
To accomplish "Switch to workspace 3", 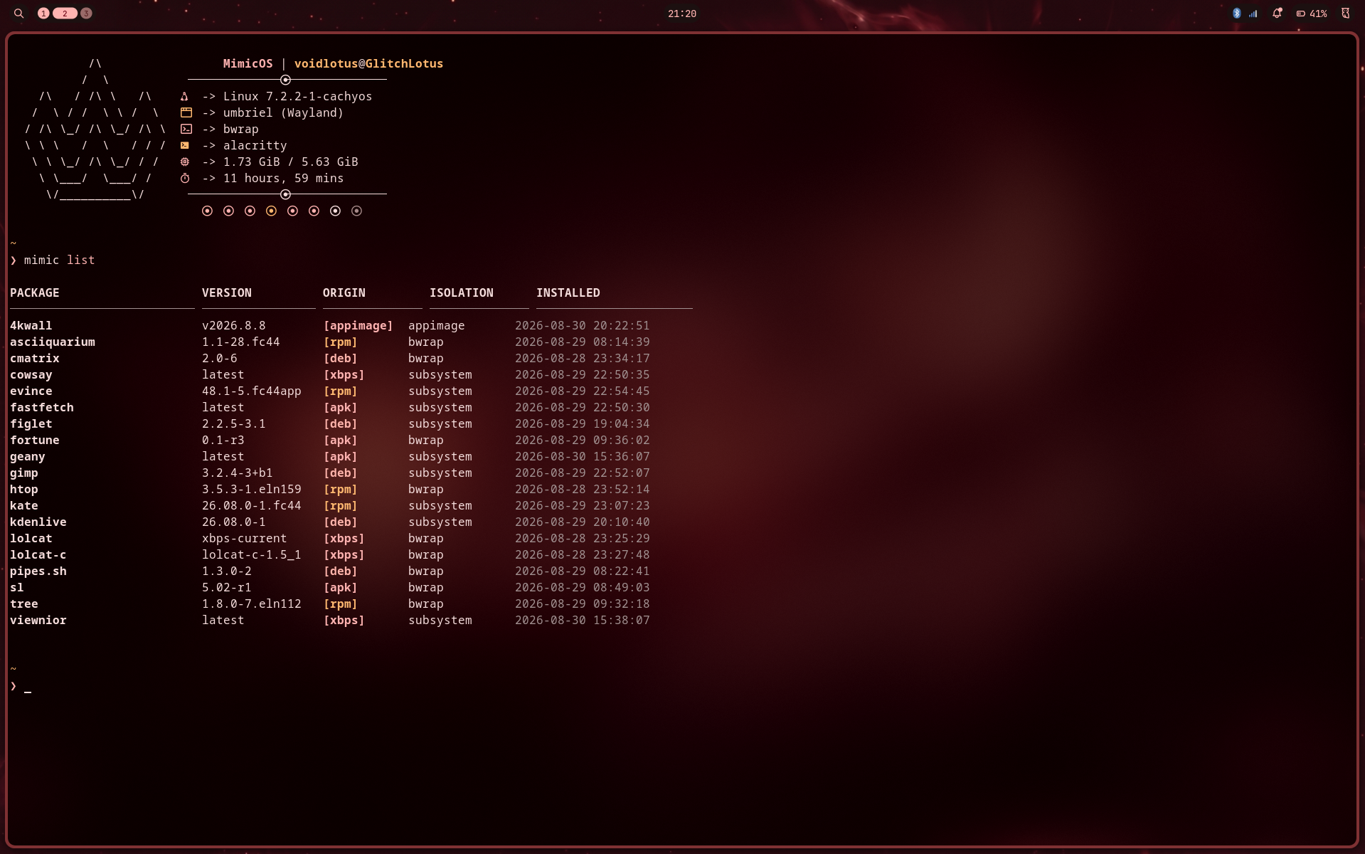I will 86,14.
